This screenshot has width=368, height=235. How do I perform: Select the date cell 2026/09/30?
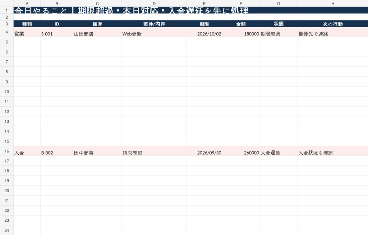(x=204, y=151)
